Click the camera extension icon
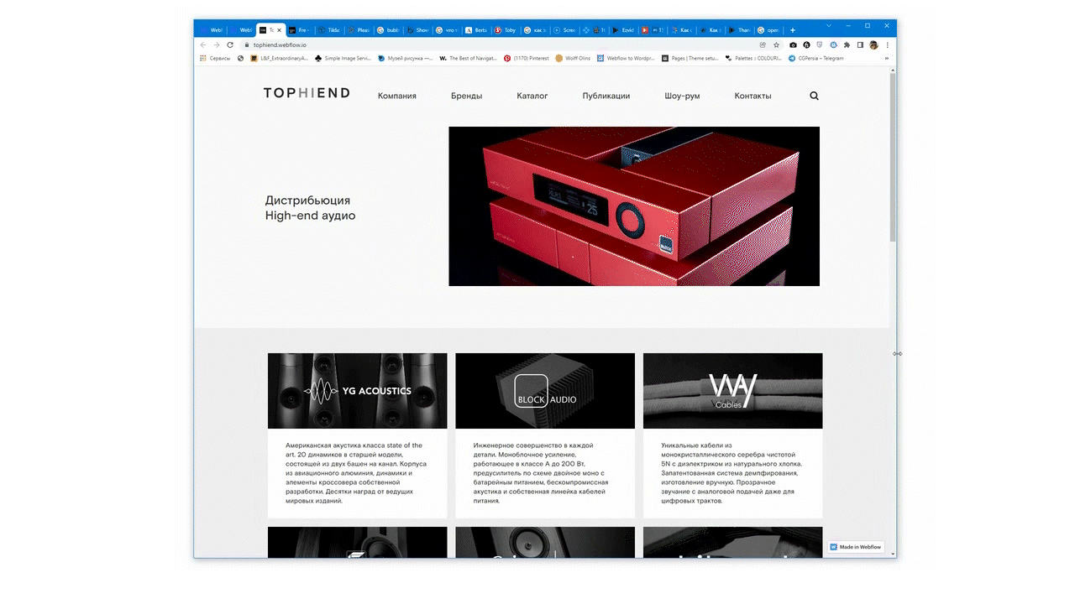1075x604 pixels. coord(793,44)
